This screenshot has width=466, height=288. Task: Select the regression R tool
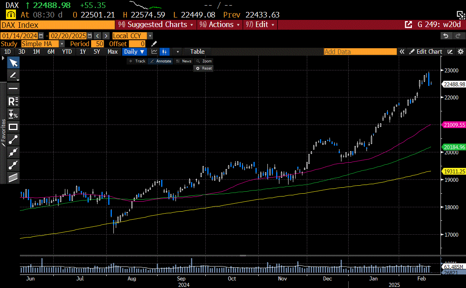click(x=14, y=101)
